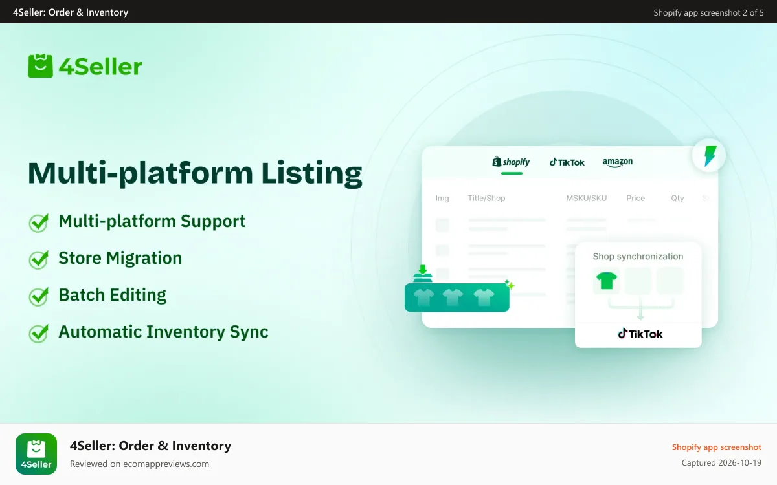Click the "MSKU/SKU" column header
Screen dimensions: 777x485
pyautogui.click(x=587, y=198)
